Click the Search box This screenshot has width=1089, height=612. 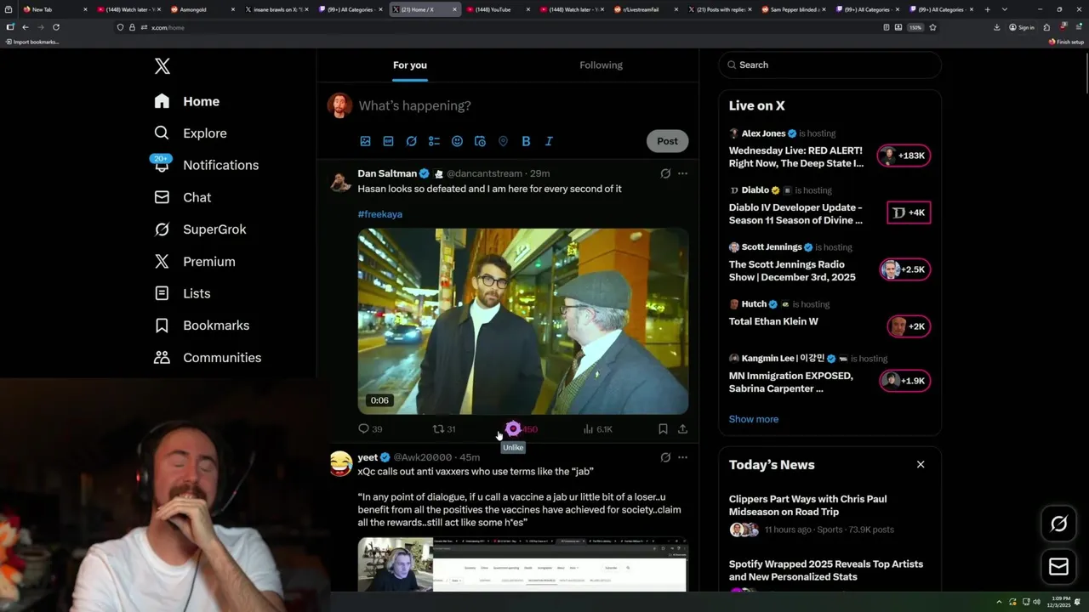click(x=830, y=65)
